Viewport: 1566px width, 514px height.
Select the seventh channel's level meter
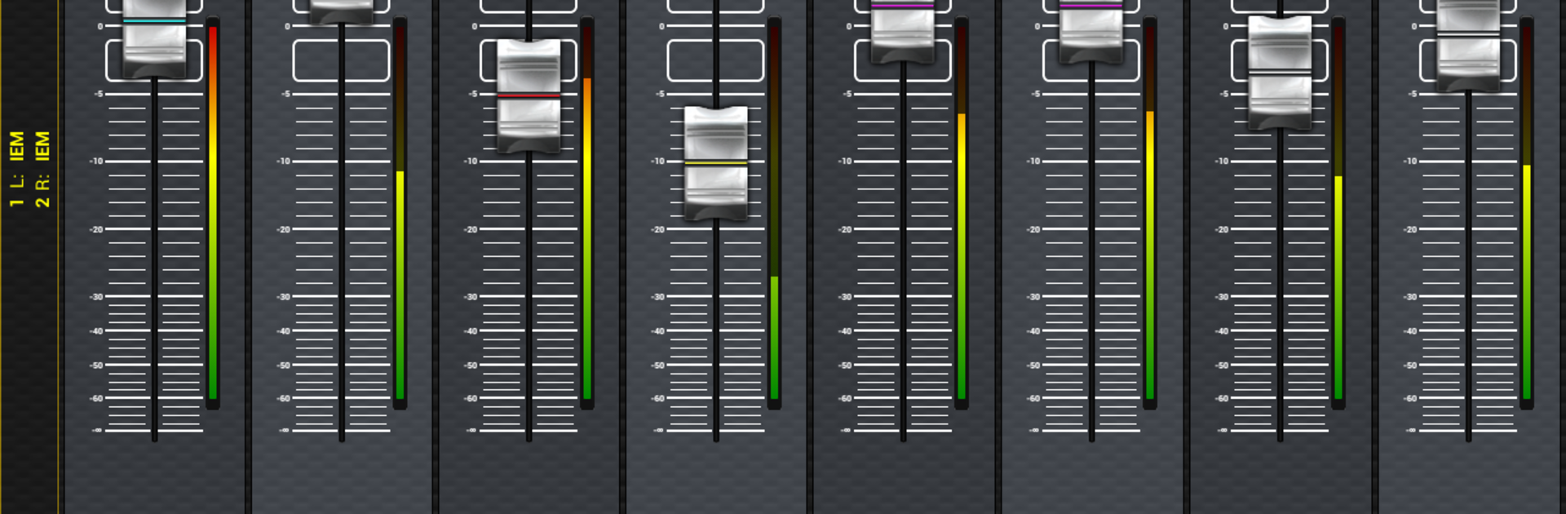[x=1338, y=213]
